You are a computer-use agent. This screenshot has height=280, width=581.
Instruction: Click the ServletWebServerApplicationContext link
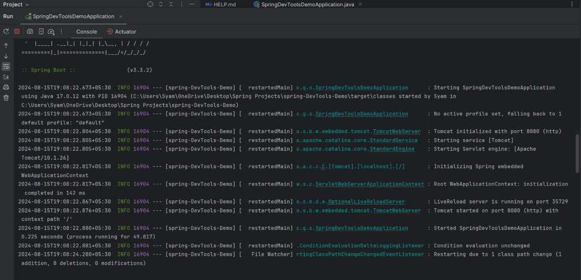[x=369, y=184]
